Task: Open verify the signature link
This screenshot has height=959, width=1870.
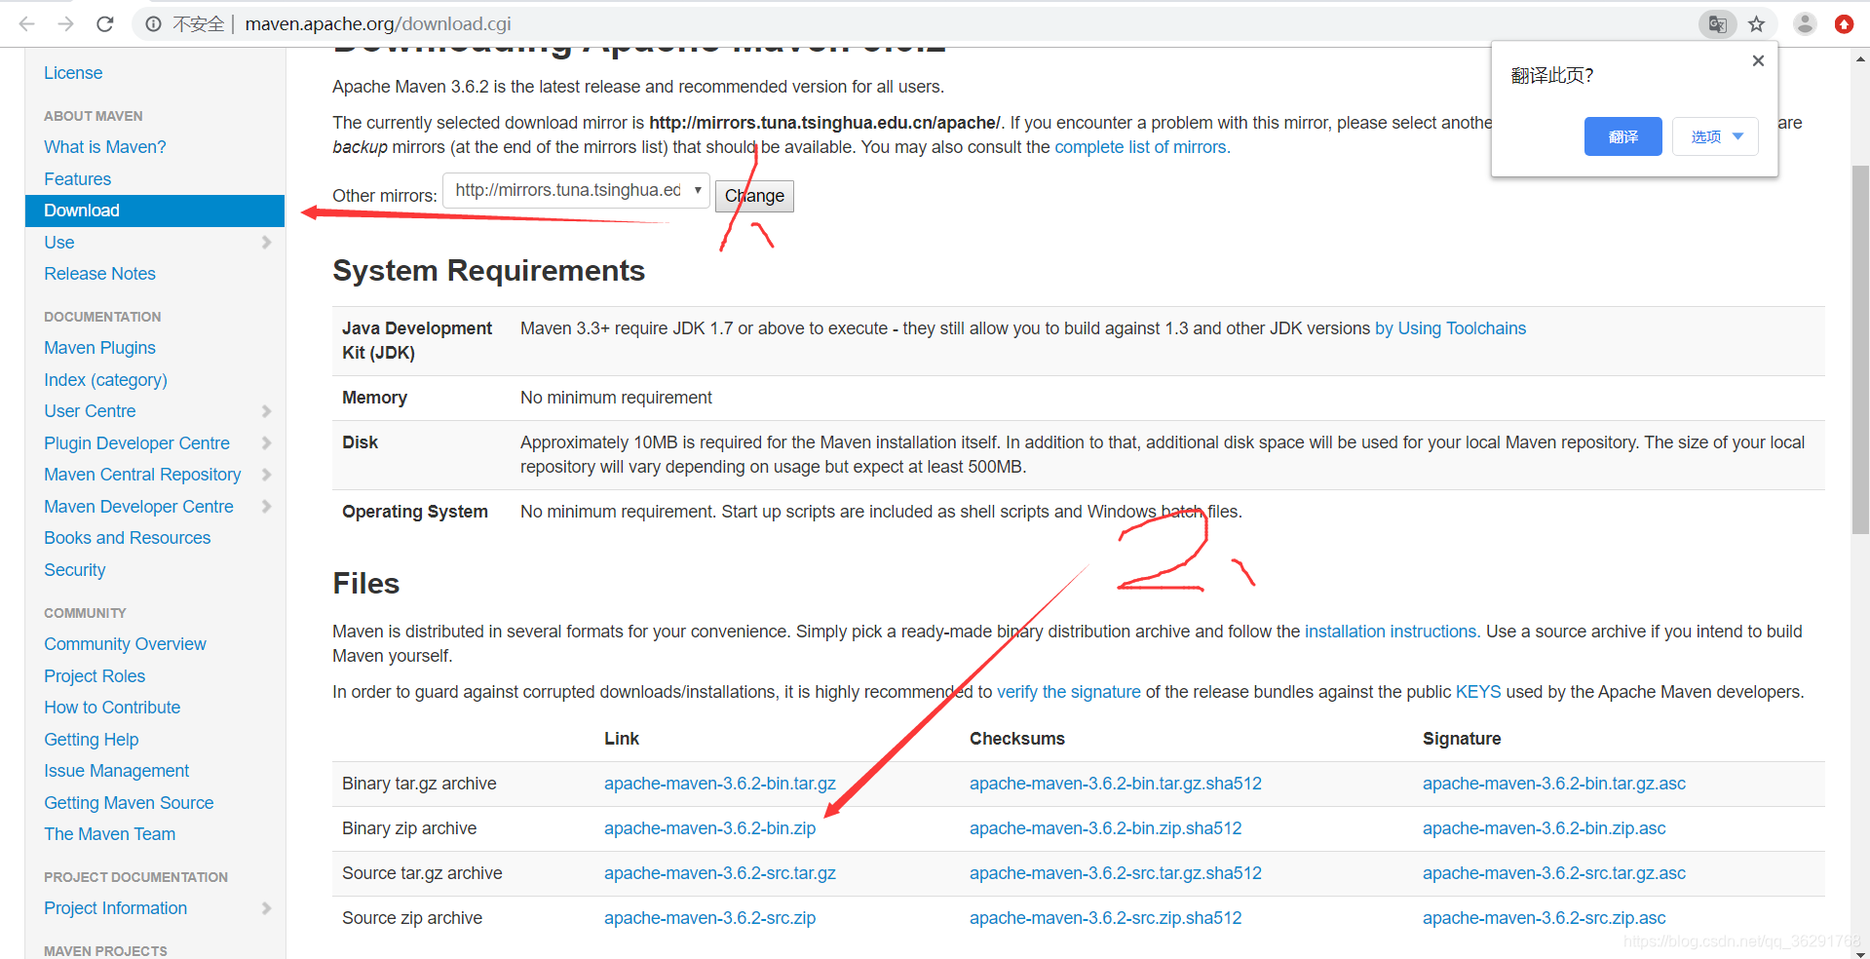Action: [1069, 692]
